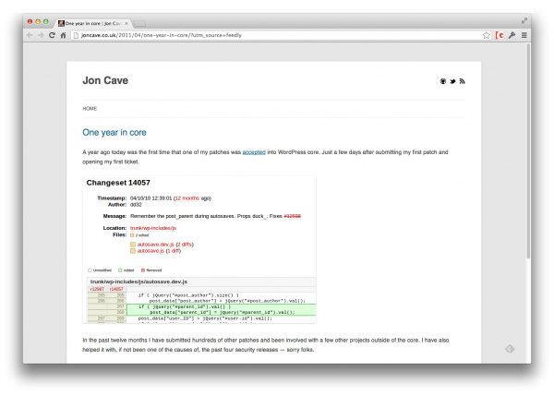Image resolution: width=554 pixels, height=395 pixels.
Task: Click the page vertical scrollbar
Action: click(x=528, y=151)
